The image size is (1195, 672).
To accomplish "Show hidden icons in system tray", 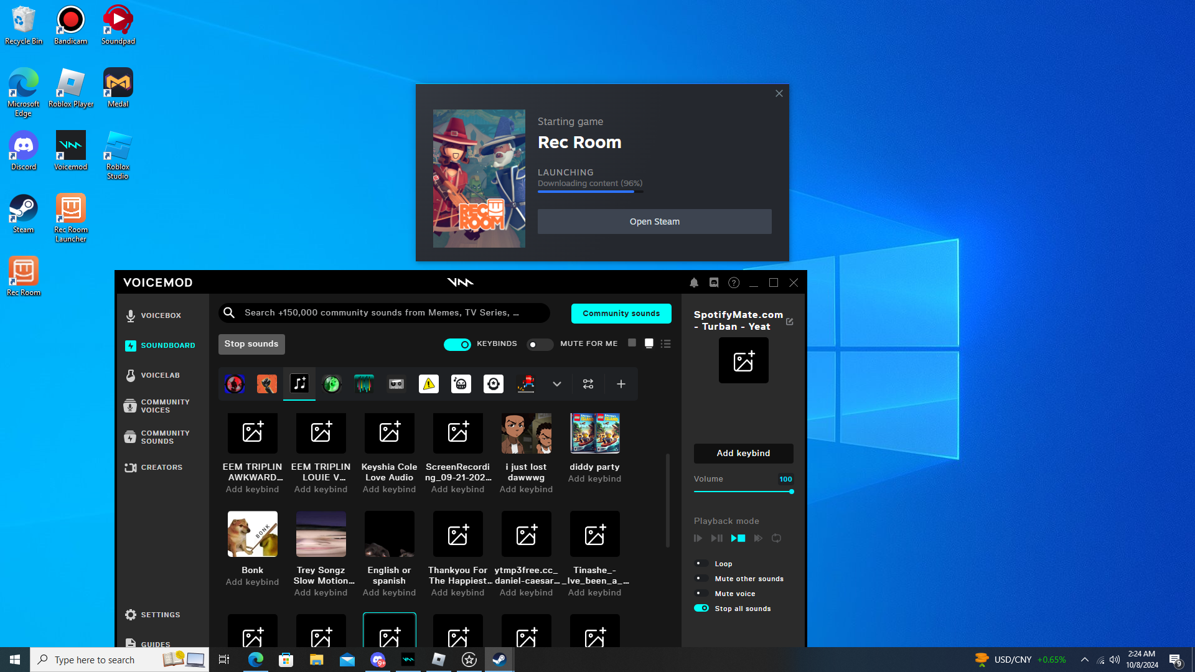I will coord(1084,660).
